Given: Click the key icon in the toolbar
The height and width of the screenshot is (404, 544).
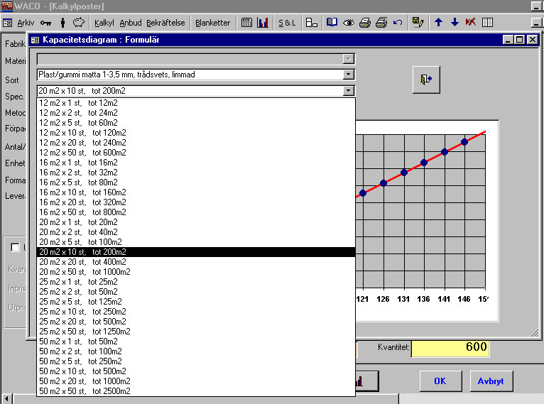Looking at the screenshot, I should (x=45, y=23).
